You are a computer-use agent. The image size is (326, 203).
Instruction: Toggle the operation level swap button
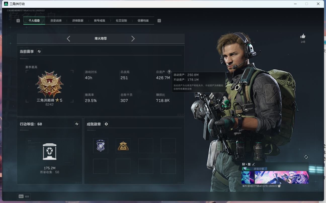[x=77, y=124]
